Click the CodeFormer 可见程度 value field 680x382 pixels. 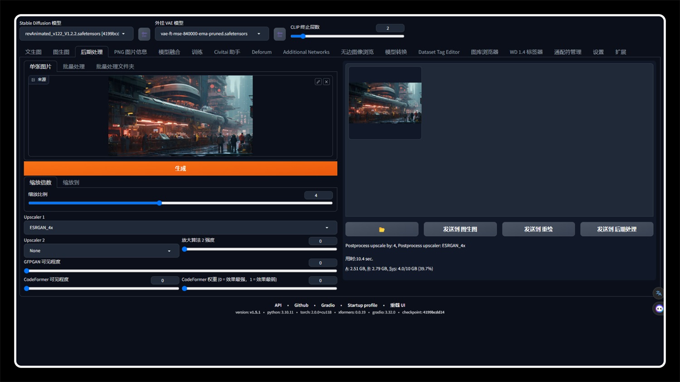pos(165,280)
